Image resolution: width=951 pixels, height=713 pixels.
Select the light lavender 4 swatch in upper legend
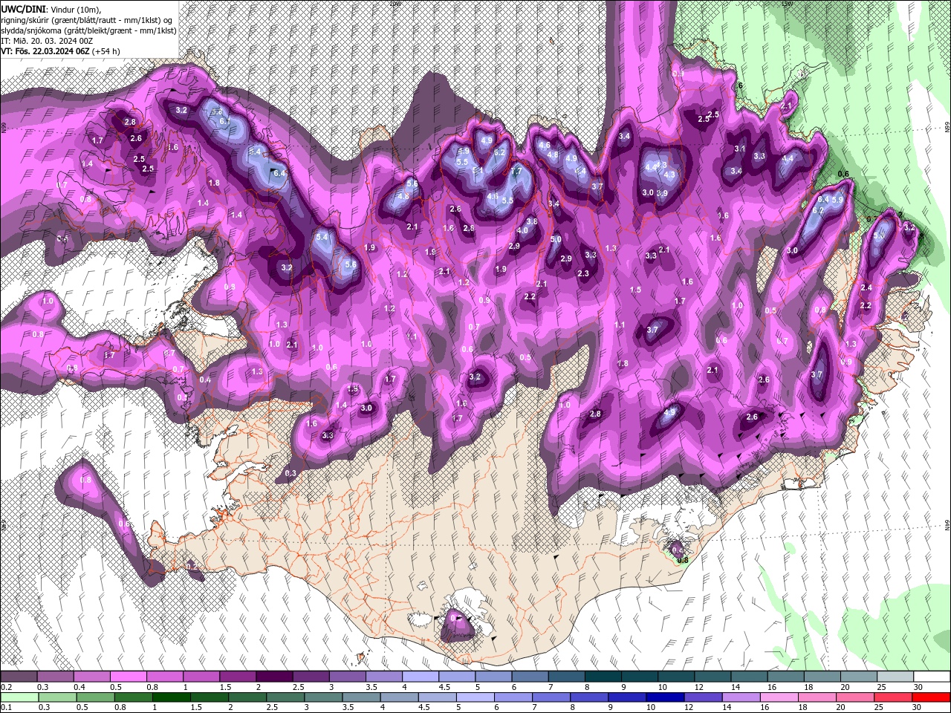[x=420, y=677]
